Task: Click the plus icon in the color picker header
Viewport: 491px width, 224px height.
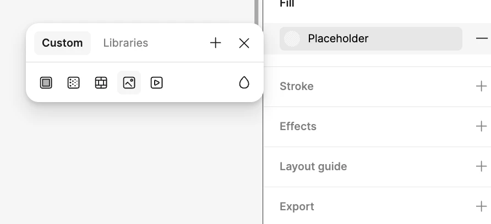Action: [x=216, y=43]
